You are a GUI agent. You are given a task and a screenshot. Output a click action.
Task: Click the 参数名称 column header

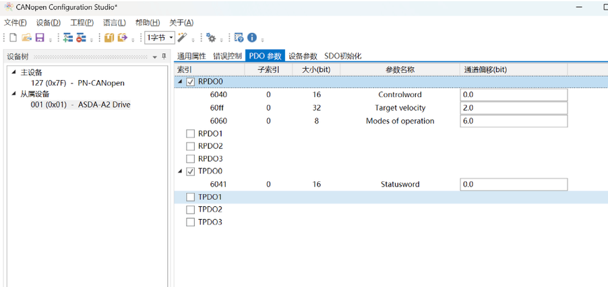[400, 69]
